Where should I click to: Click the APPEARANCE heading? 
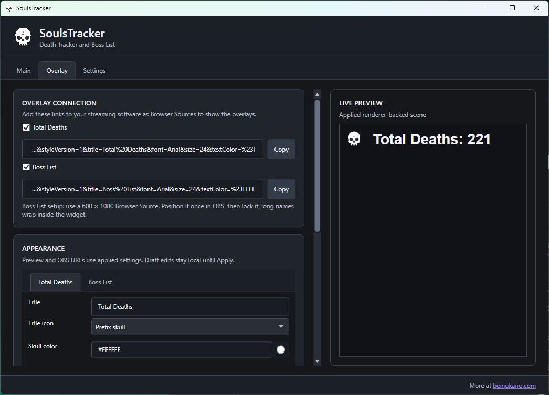tap(44, 249)
